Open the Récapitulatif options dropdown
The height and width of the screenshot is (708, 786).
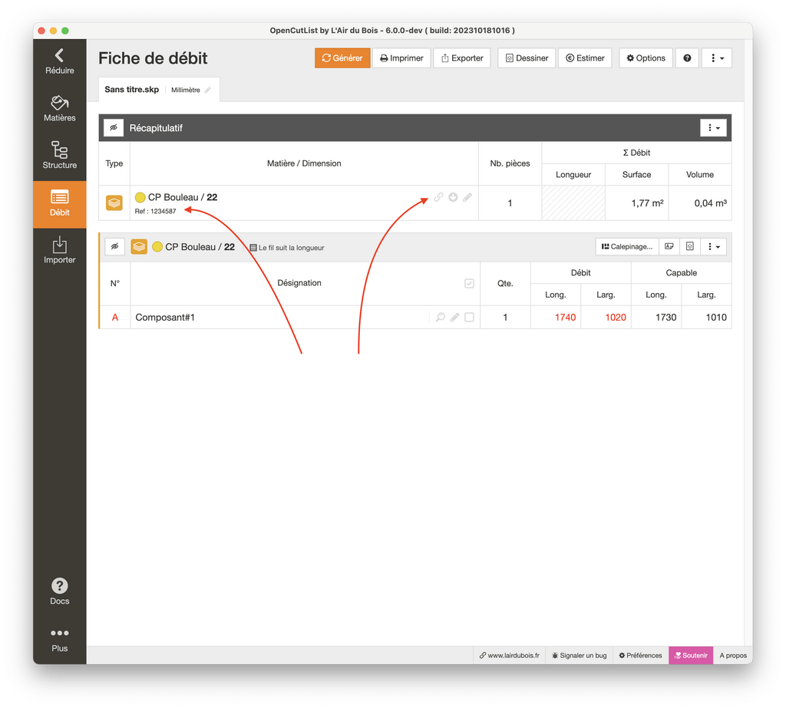tap(713, 128)
